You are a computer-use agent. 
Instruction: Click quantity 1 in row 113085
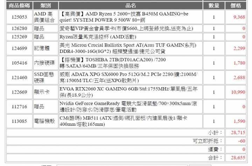point(214,121)
